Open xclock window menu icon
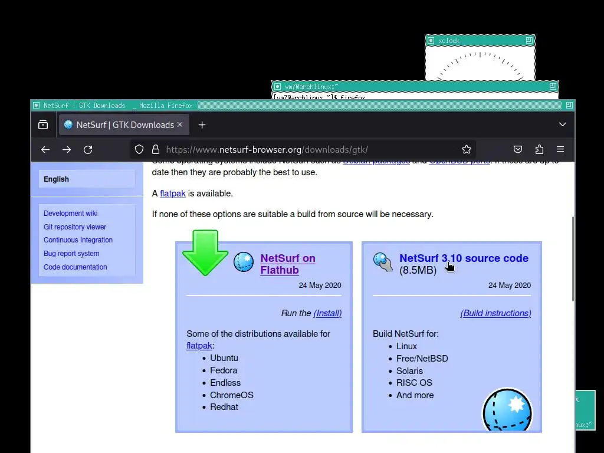The image size is (604, 453). point(431,41)
